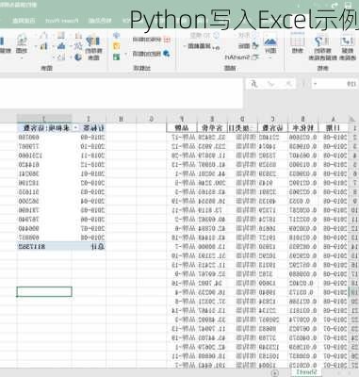Viewport: 359px width, 377px height.
Task: Open the 百度网盘 ribbon tab
Action: tap(24, 21)
